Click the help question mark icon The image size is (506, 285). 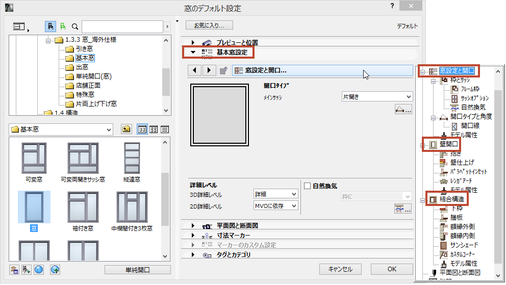coord(392,6)
